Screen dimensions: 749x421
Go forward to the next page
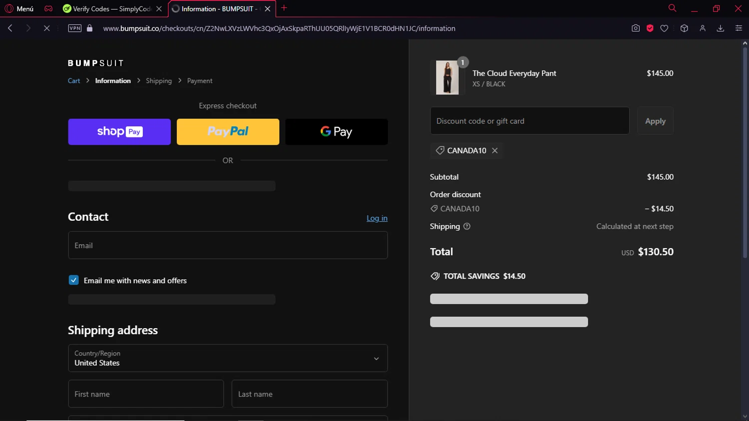pos(28,28)
